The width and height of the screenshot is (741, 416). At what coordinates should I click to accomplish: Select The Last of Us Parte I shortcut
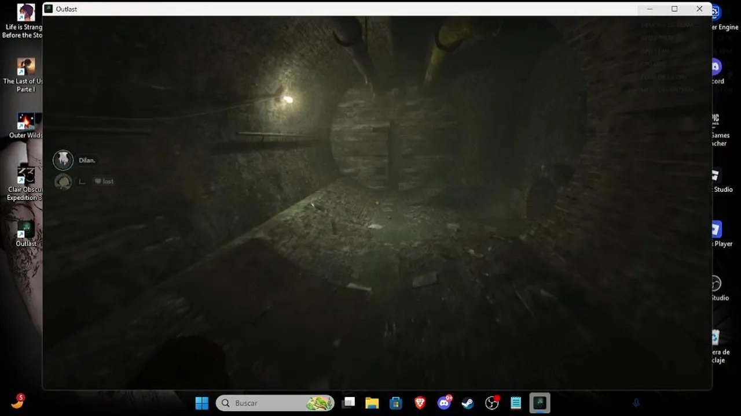24,76
